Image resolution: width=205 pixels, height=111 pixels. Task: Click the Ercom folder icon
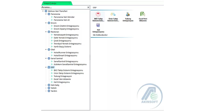(49, 23)
